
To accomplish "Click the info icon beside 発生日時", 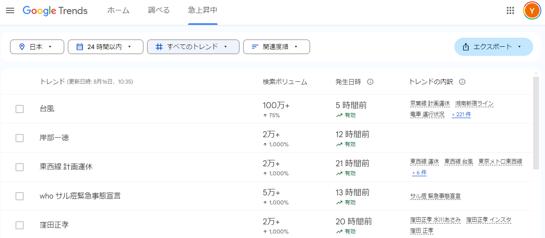I will [370, 82].
